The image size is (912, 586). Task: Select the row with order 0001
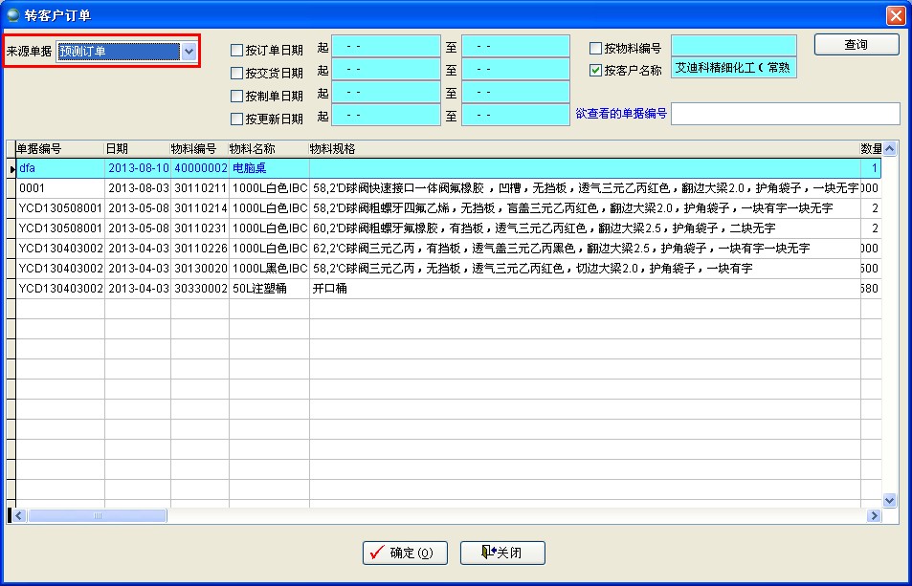click(59, 188)
